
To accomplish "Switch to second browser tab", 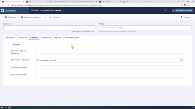I will click(x=37, y=2).
